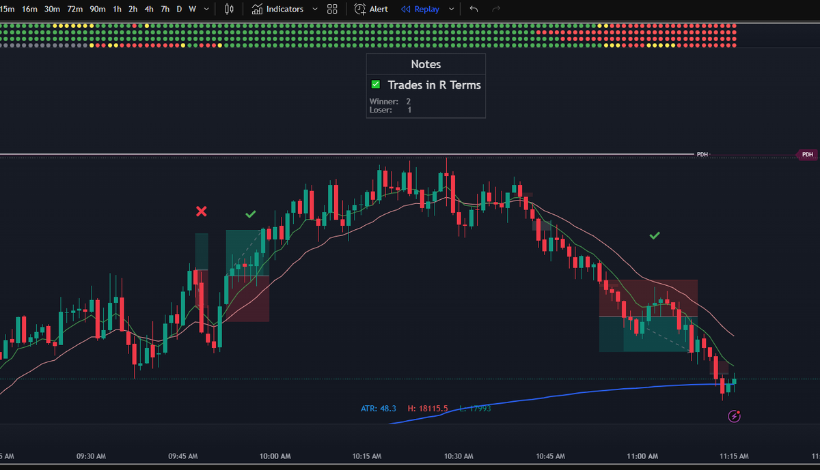Choose the 2h timeframe
Viewport: 820px width, 470px height.
(x=133, y=9)
